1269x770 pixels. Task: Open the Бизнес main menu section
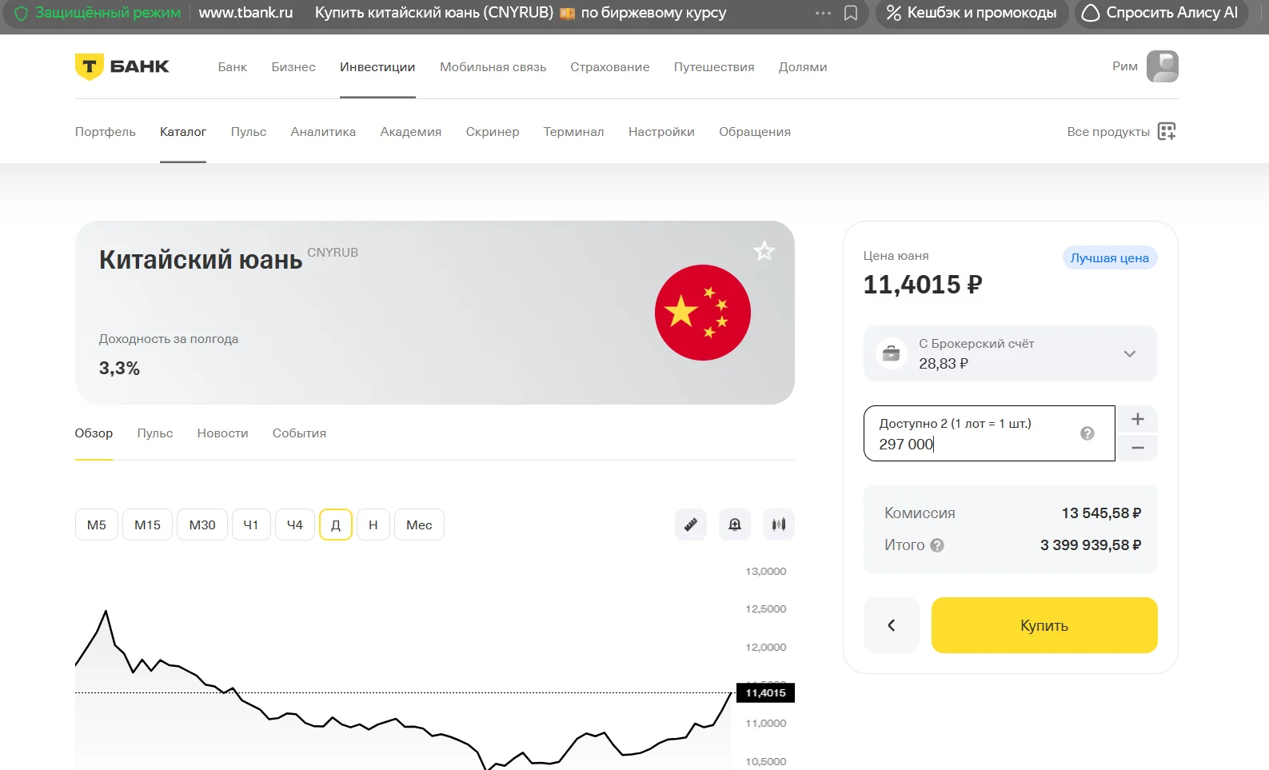[x=293, y=67]
